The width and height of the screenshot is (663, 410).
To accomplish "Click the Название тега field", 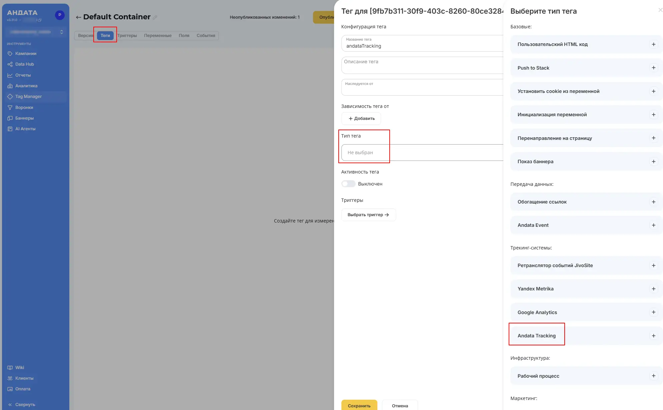I will tap(422, 43).
